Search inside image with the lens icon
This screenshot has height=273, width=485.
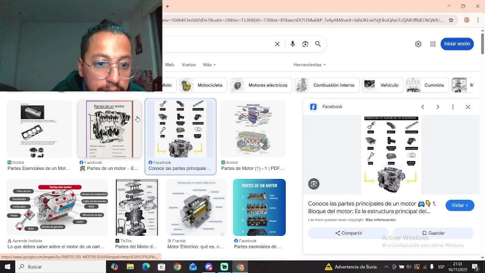tap(314, 184)
